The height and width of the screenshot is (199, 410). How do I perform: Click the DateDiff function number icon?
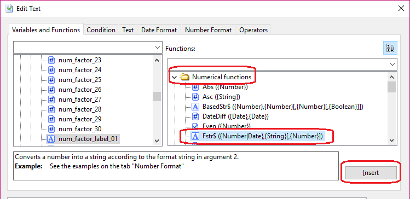pyautogui.click(x=195, y=116)
